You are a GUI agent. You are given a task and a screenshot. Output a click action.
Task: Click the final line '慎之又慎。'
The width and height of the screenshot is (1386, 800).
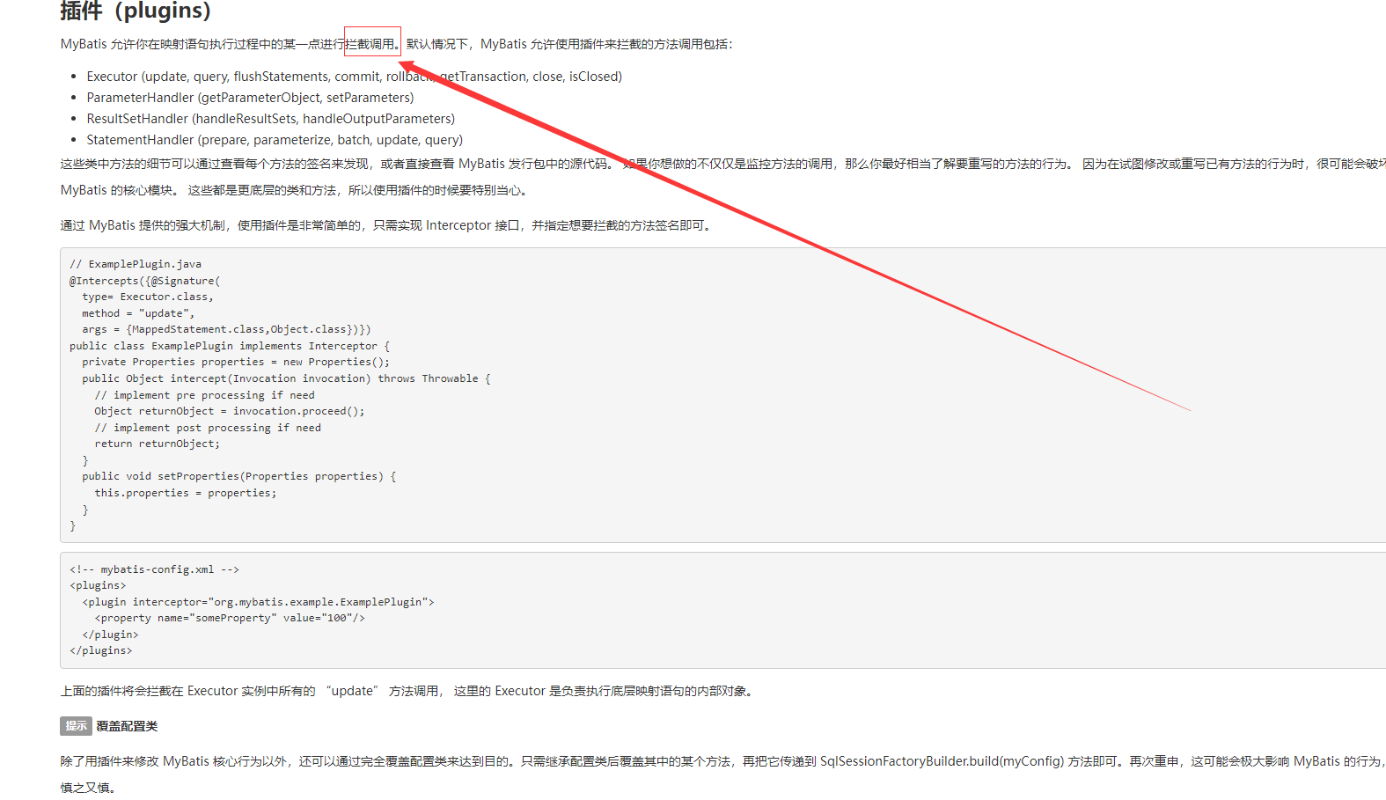pyautogui.click(x=88, y=788)
